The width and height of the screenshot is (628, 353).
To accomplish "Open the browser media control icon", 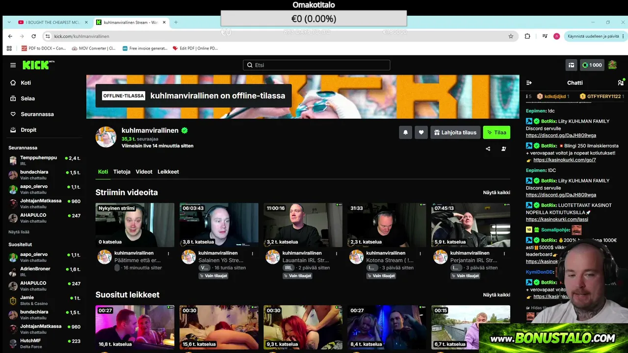I will [545, 36].
